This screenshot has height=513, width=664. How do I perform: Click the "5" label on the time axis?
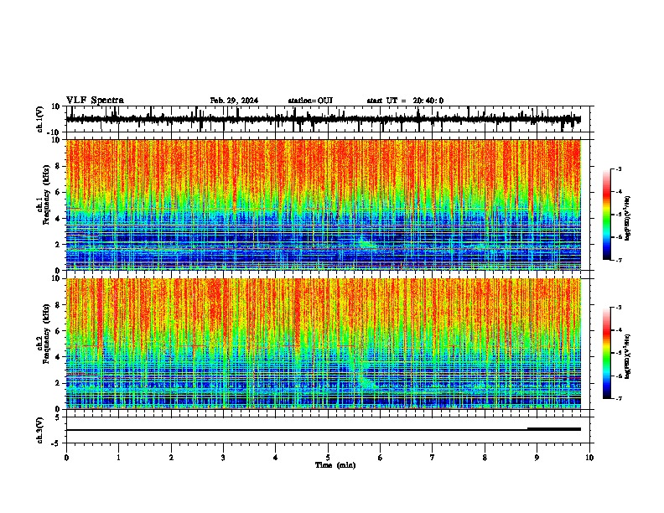[x=328, y=458]
